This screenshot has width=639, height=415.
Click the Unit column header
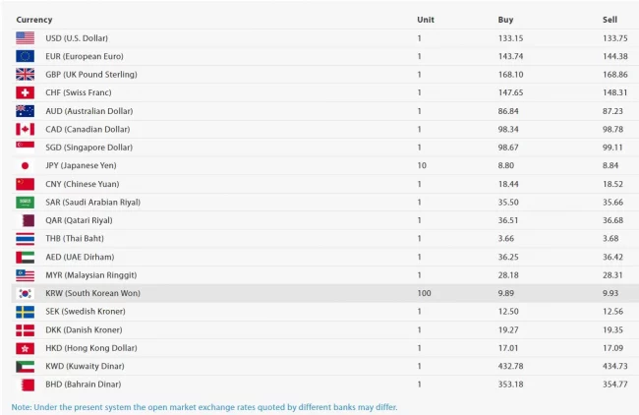tap(425, 20)
